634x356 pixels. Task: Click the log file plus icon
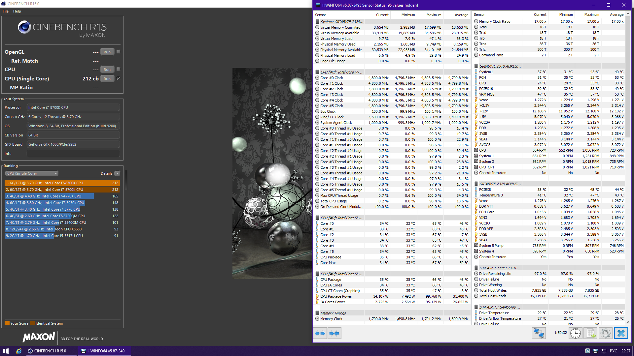[591, 333]
